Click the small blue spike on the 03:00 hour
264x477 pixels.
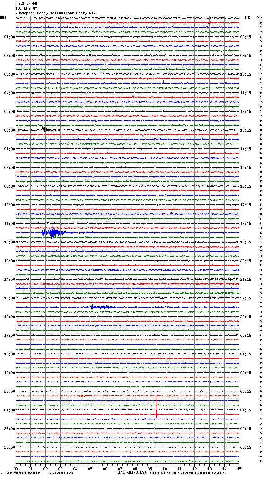[x=163, y=80]
